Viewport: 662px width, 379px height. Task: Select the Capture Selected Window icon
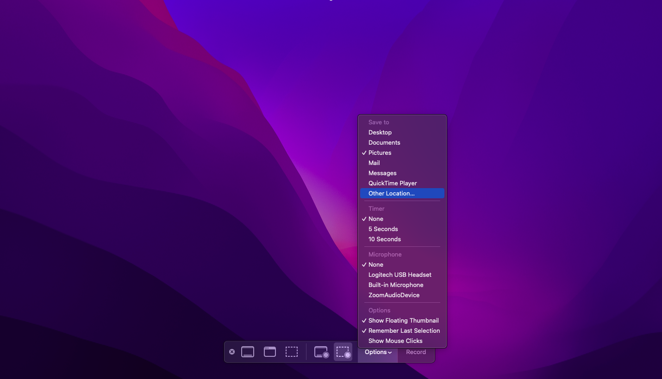[270, 352]
